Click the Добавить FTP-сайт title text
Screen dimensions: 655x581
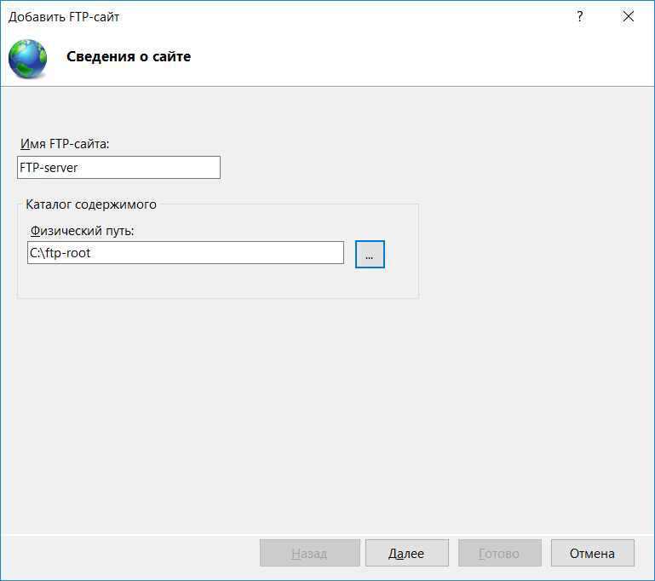click(64, 17)
